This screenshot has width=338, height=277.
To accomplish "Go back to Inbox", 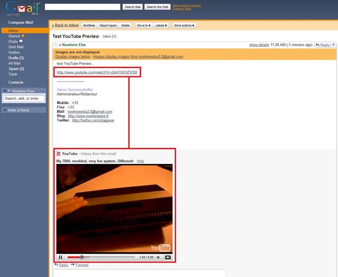I will (x=65, y=25).
